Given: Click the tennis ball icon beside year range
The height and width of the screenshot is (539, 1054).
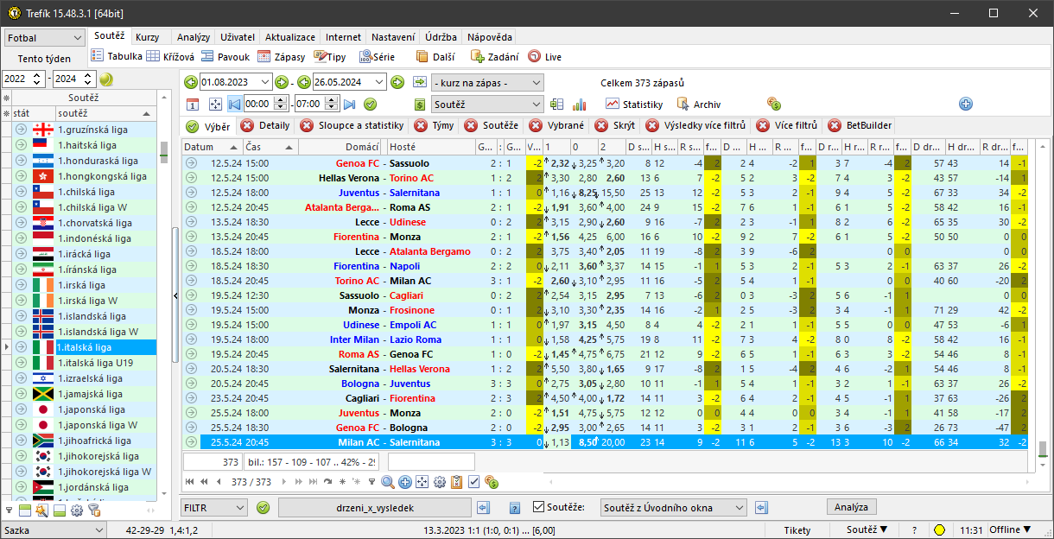Looking at the screenshot, I should (106, 79).
